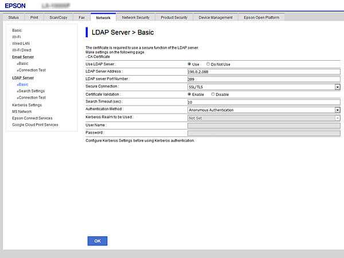Select Google Cloud Print Services link
Image resolution: width=344 pixels, height=258 pixels.
point(35,124)
